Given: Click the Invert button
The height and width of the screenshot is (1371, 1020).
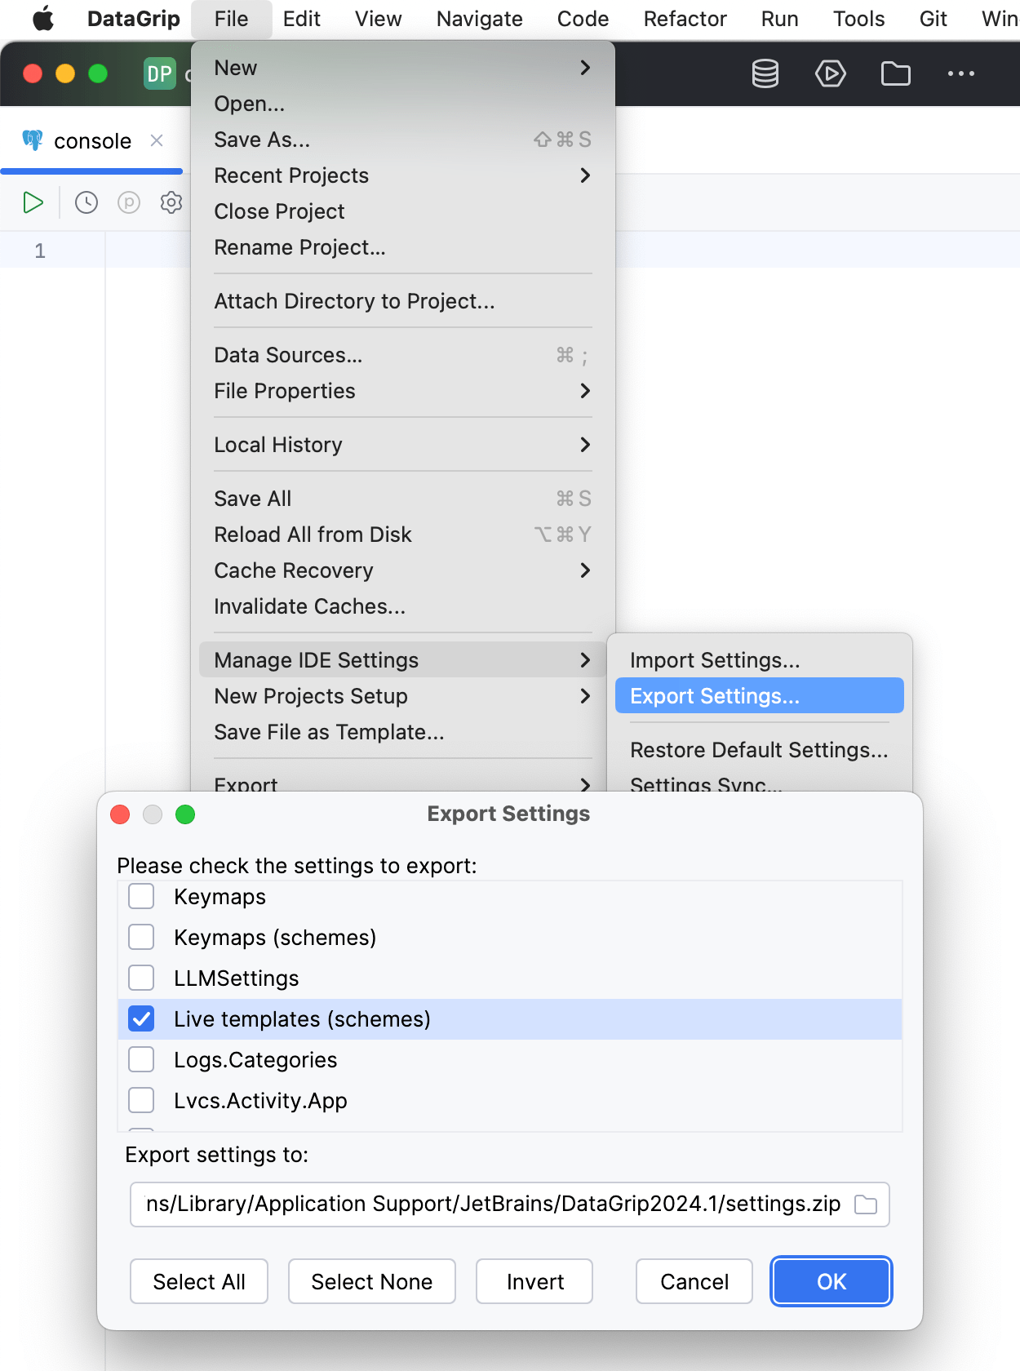Looking at the screenshot, I should click(534, 1282).
